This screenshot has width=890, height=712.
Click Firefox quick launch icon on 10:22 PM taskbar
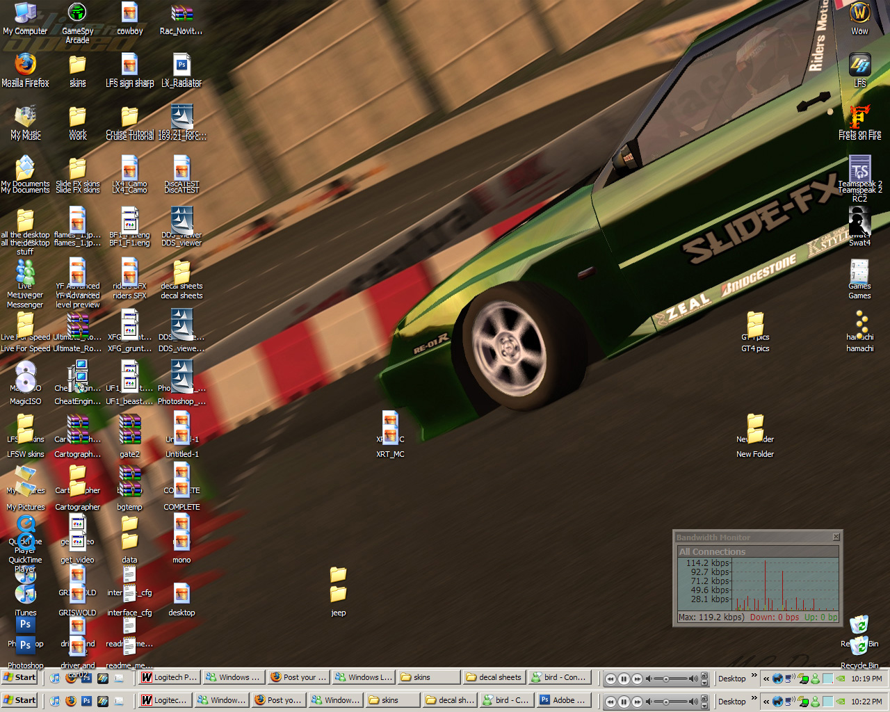[x=70, y=701]
